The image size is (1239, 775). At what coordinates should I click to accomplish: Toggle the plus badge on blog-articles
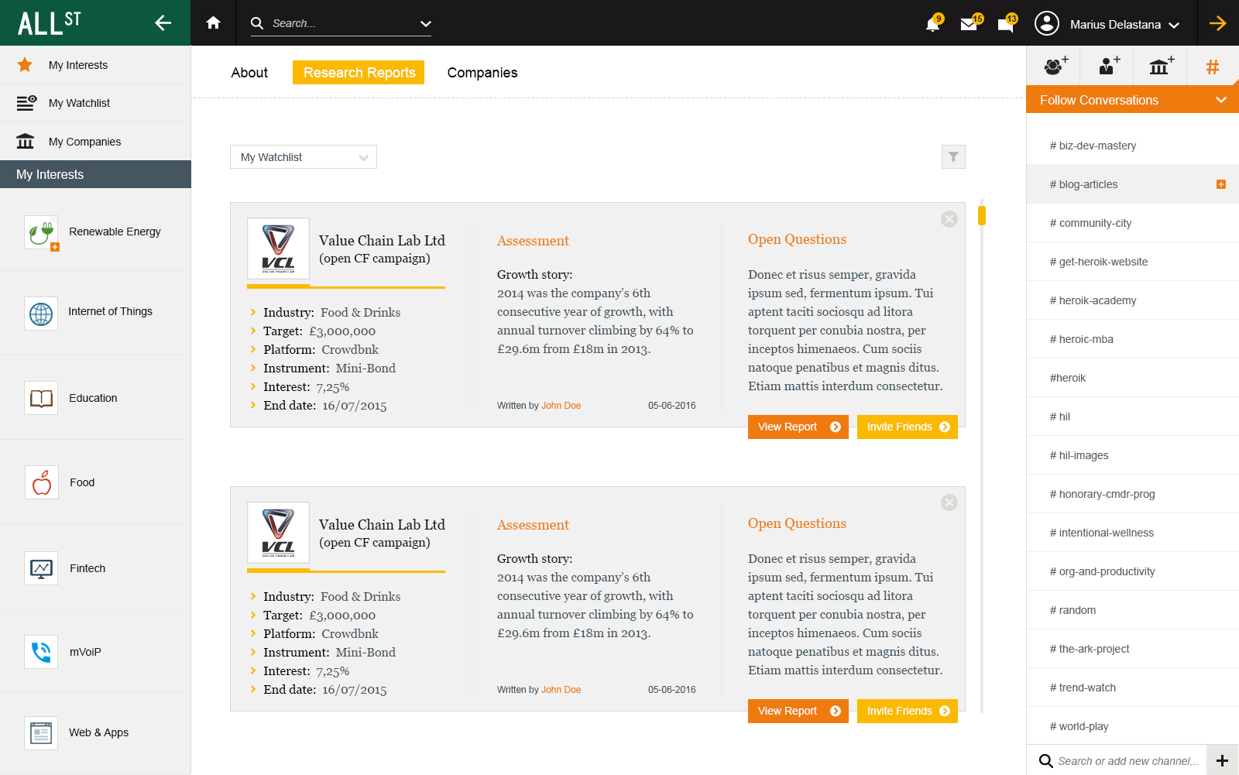tap(1221, 184)
